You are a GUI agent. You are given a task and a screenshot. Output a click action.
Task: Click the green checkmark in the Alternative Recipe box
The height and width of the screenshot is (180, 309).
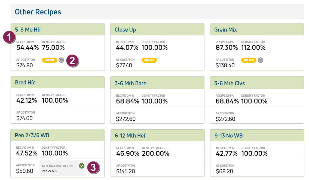(81, 166)
